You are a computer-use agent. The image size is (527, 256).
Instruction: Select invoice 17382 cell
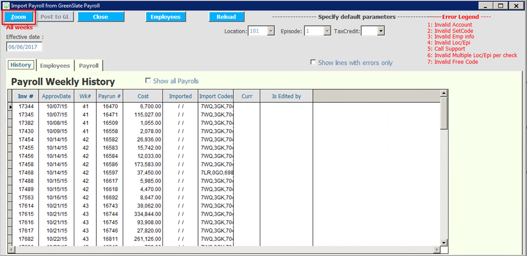[25, 123]
